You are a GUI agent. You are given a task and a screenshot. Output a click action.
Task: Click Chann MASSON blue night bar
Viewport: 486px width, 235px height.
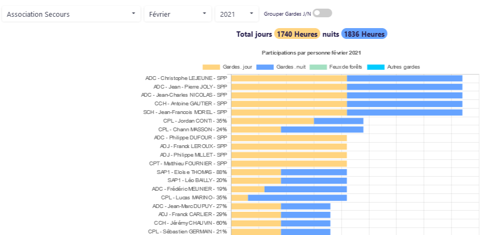[x=322, y=130]
